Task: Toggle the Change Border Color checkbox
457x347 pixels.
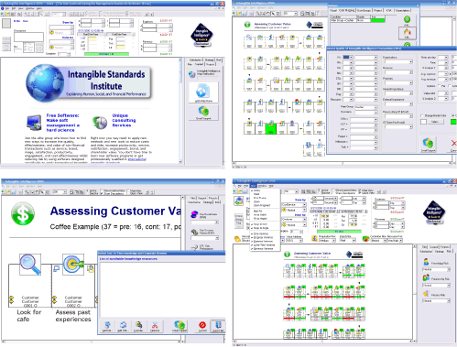Action: (x=422, y=115)
